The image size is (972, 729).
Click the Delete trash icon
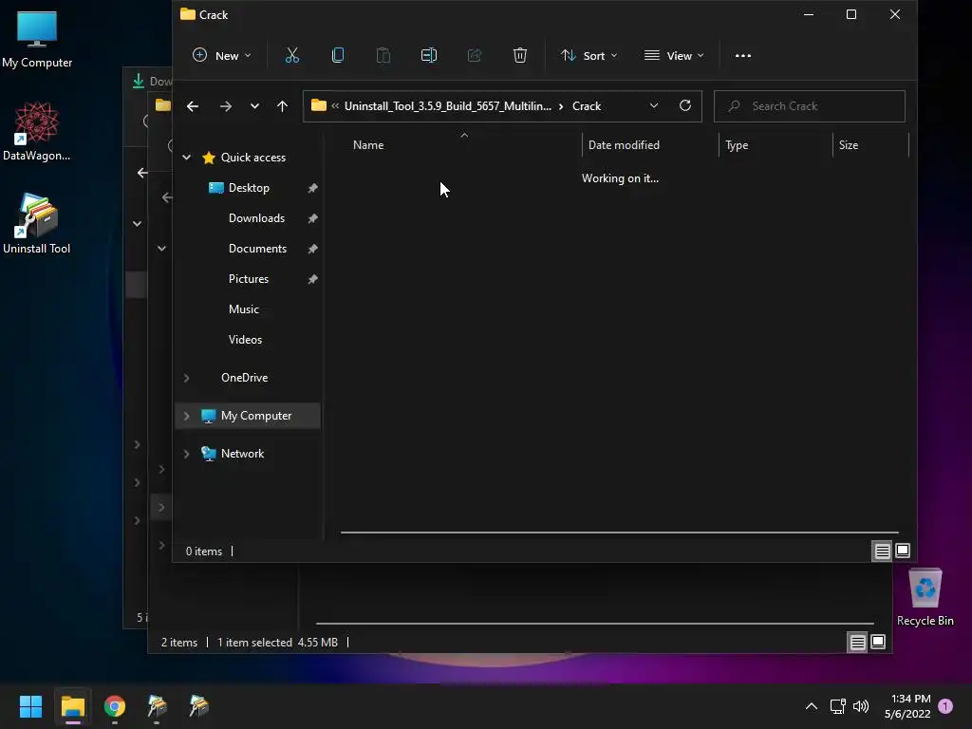tap(520, 56)
